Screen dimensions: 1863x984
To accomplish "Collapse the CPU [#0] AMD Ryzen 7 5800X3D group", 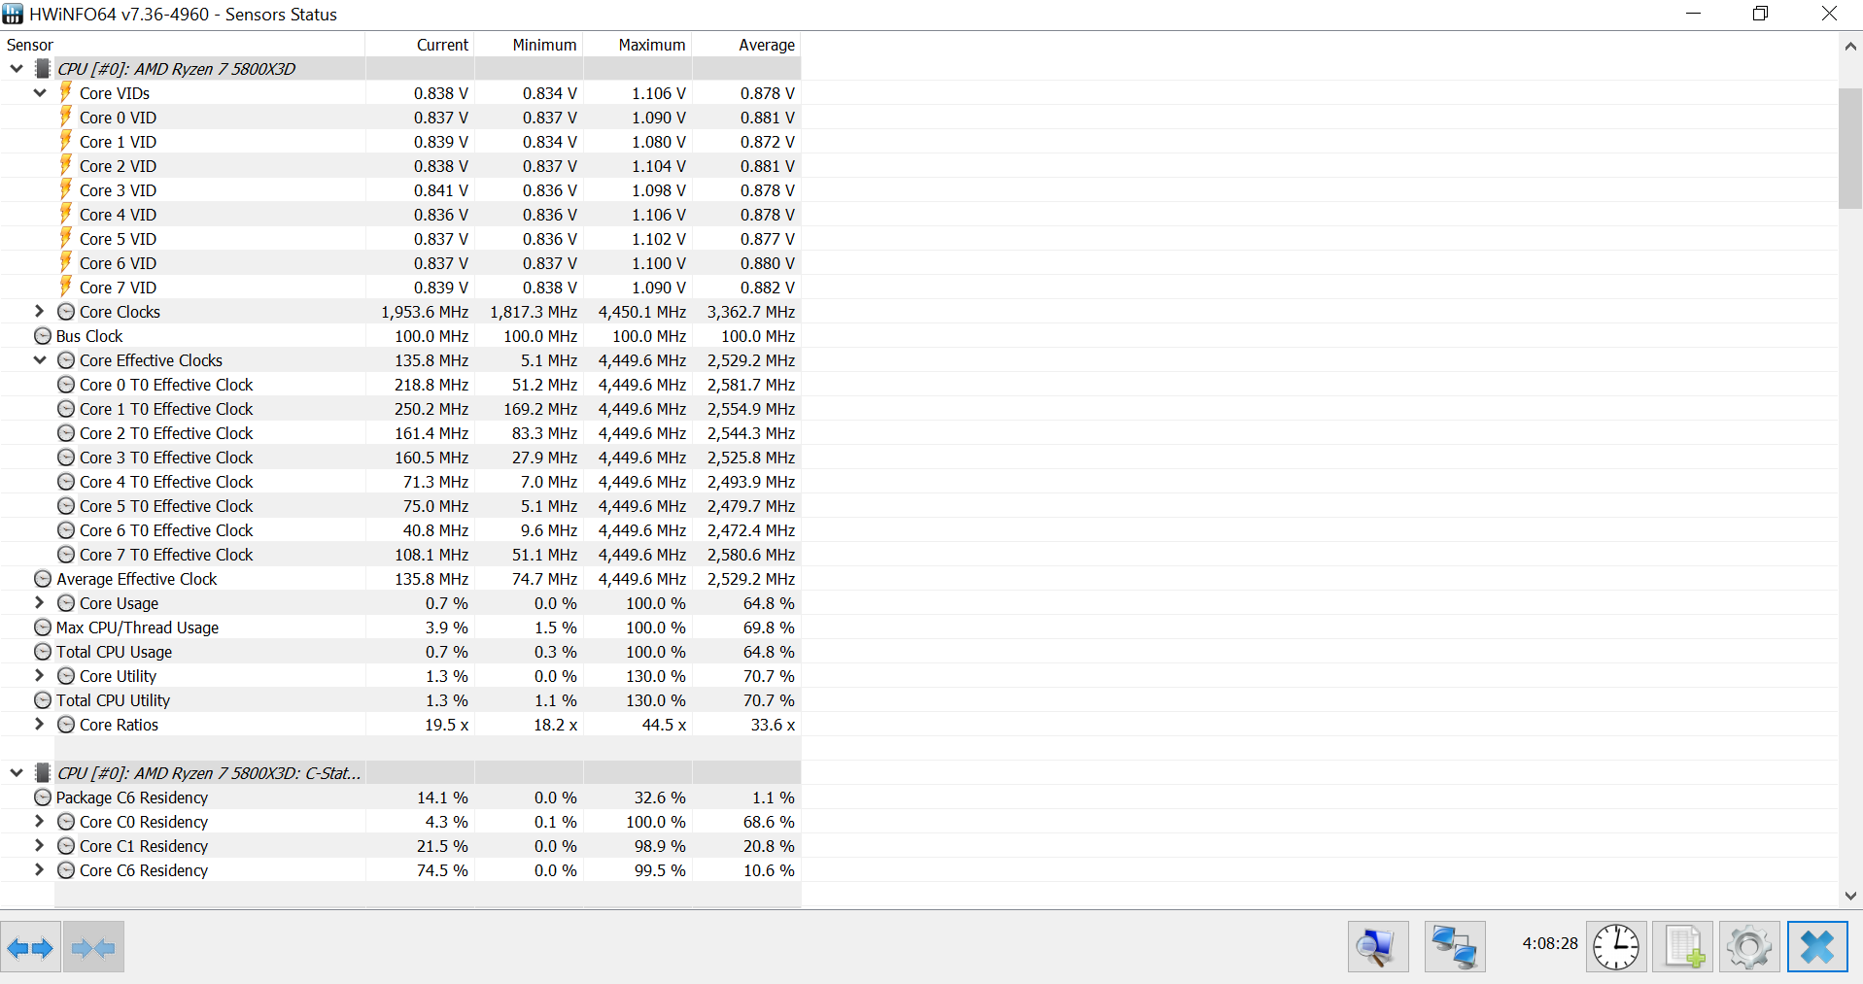I will (x=17, y=68).
